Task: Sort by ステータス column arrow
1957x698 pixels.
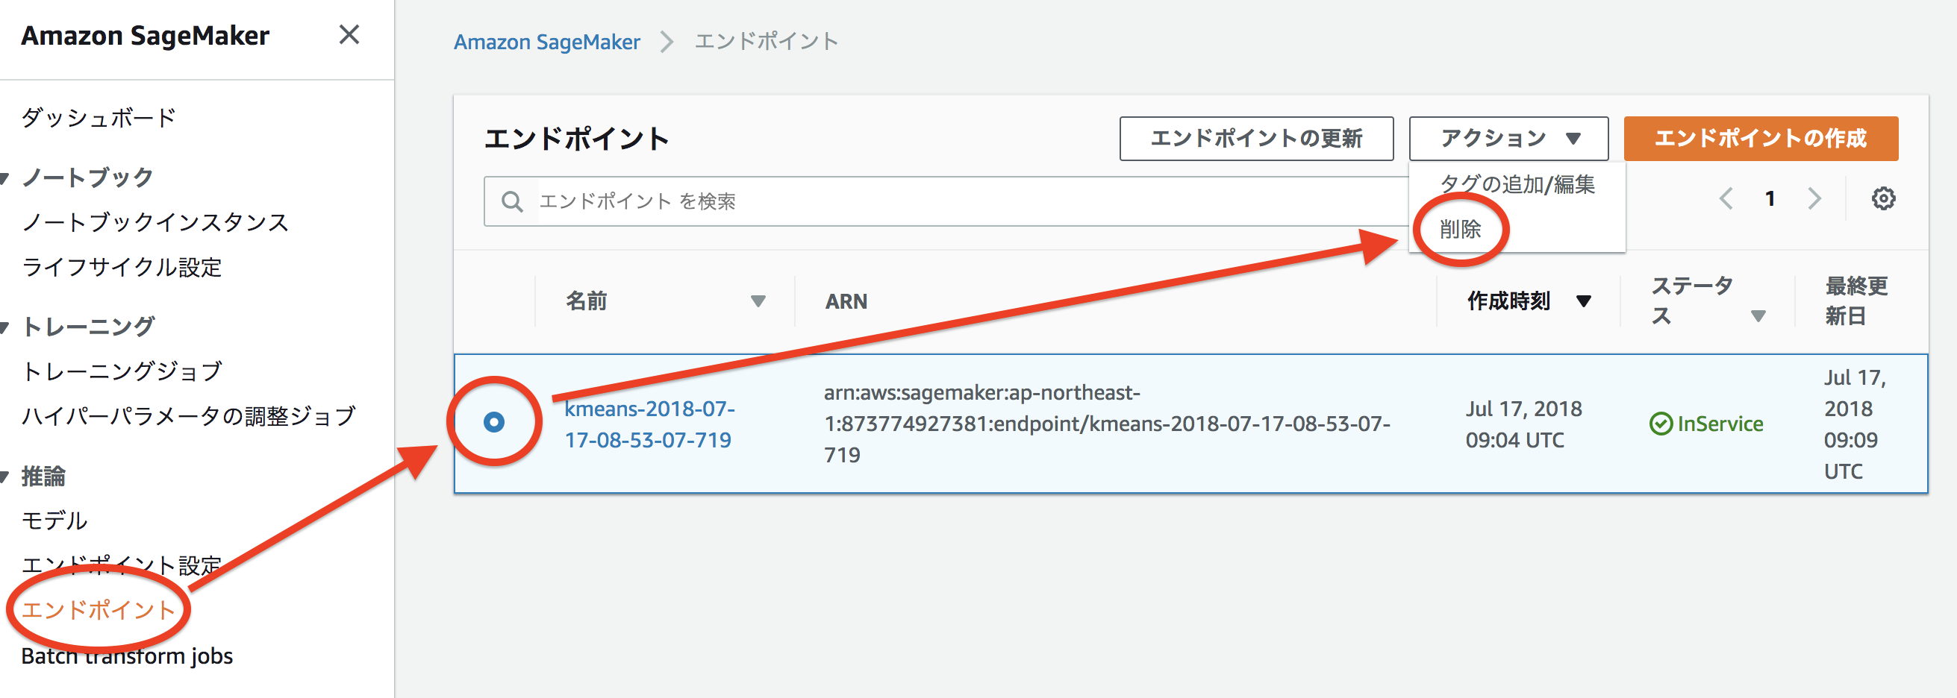Action: tap(1758, 315)
